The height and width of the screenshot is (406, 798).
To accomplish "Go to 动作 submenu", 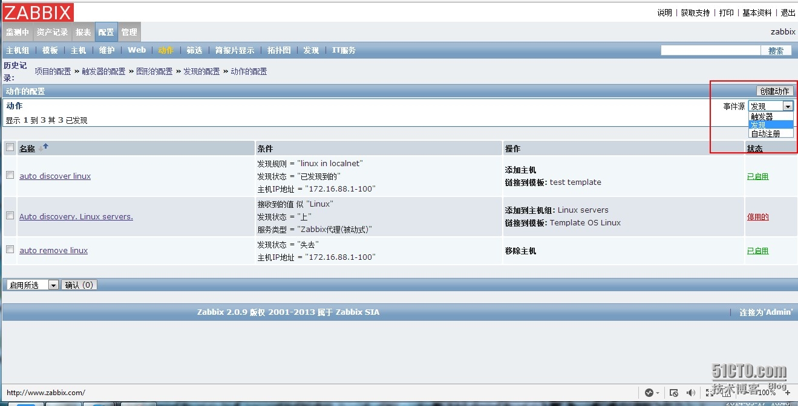I will (x=166, y=50).
